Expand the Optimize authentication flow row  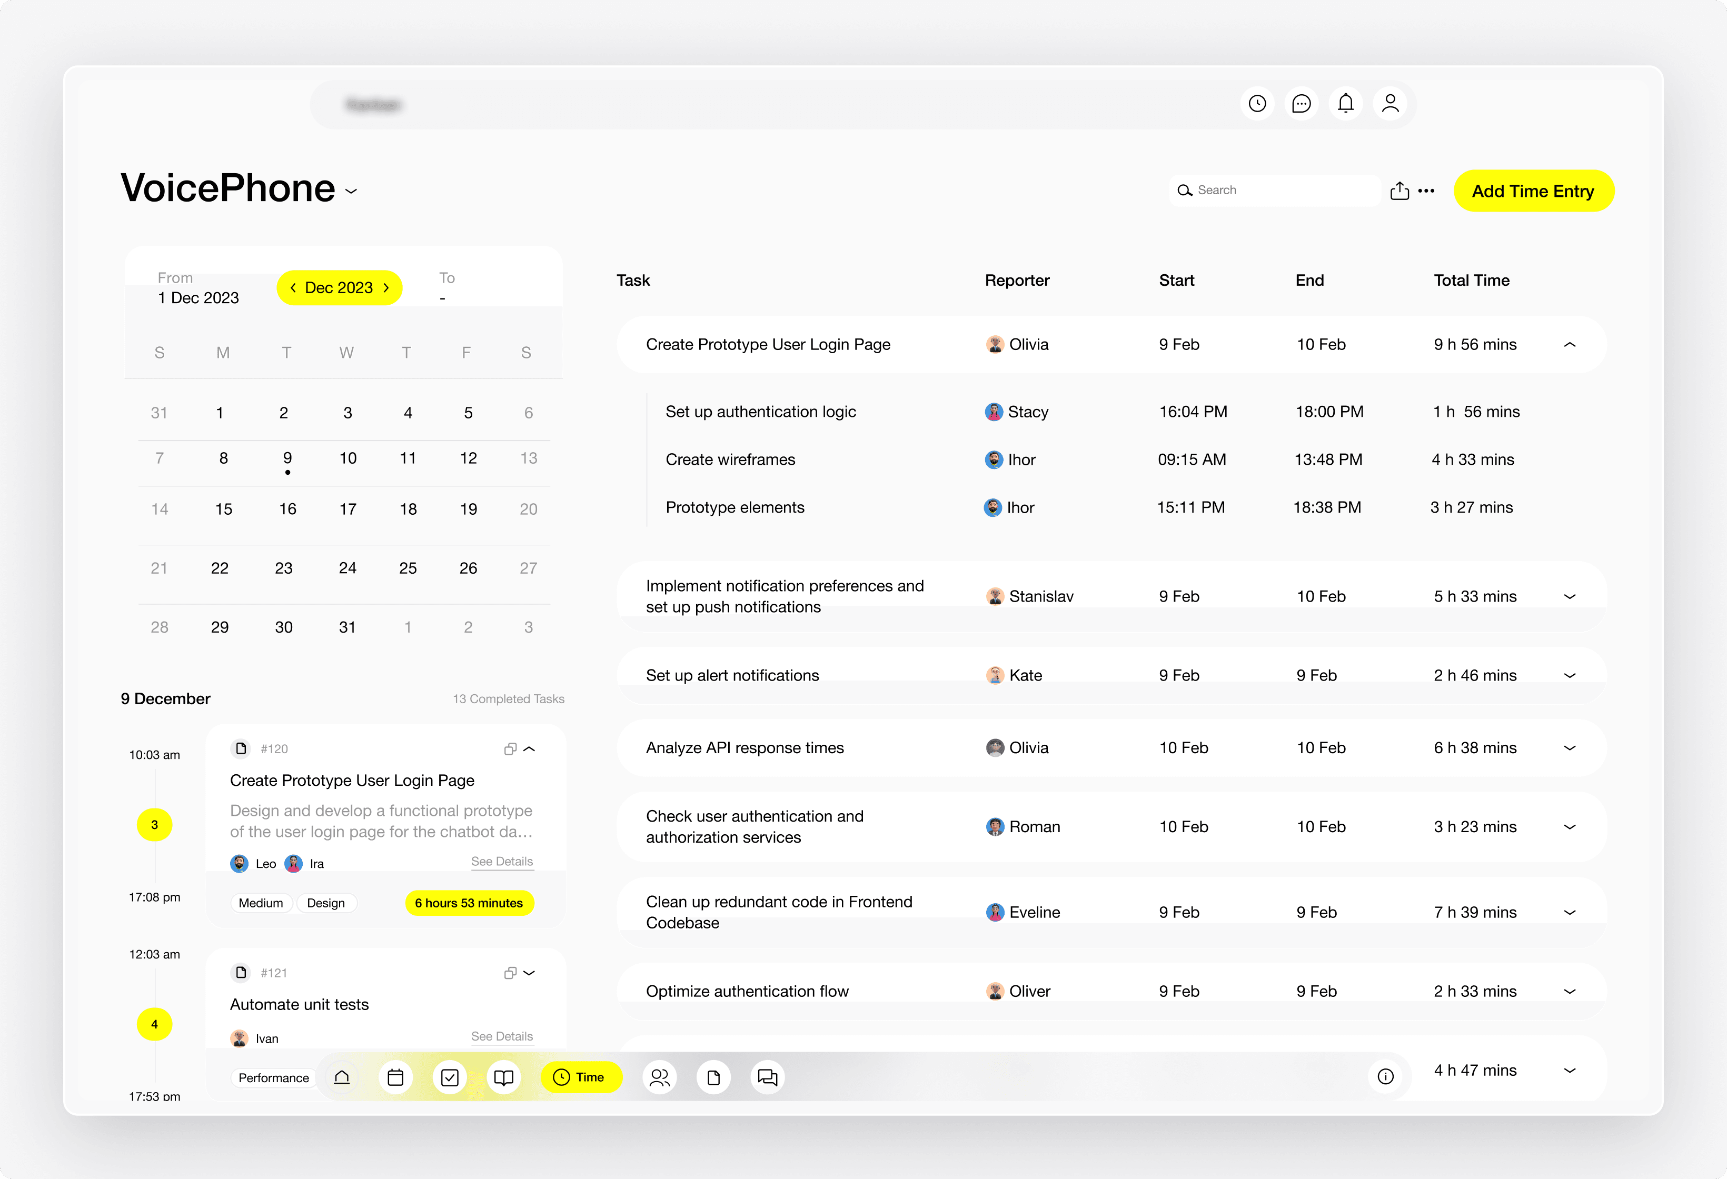click(1570, 991)
